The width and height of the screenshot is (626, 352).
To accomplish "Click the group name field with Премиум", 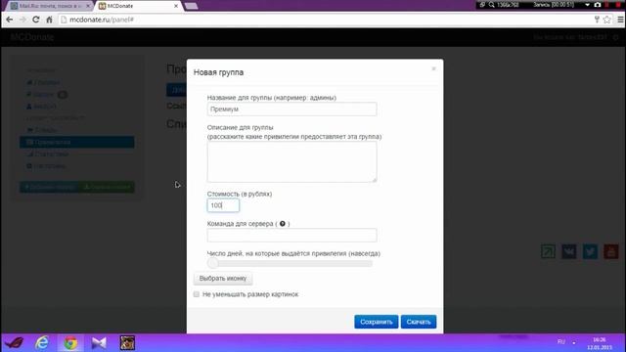I will coord(291,109).
